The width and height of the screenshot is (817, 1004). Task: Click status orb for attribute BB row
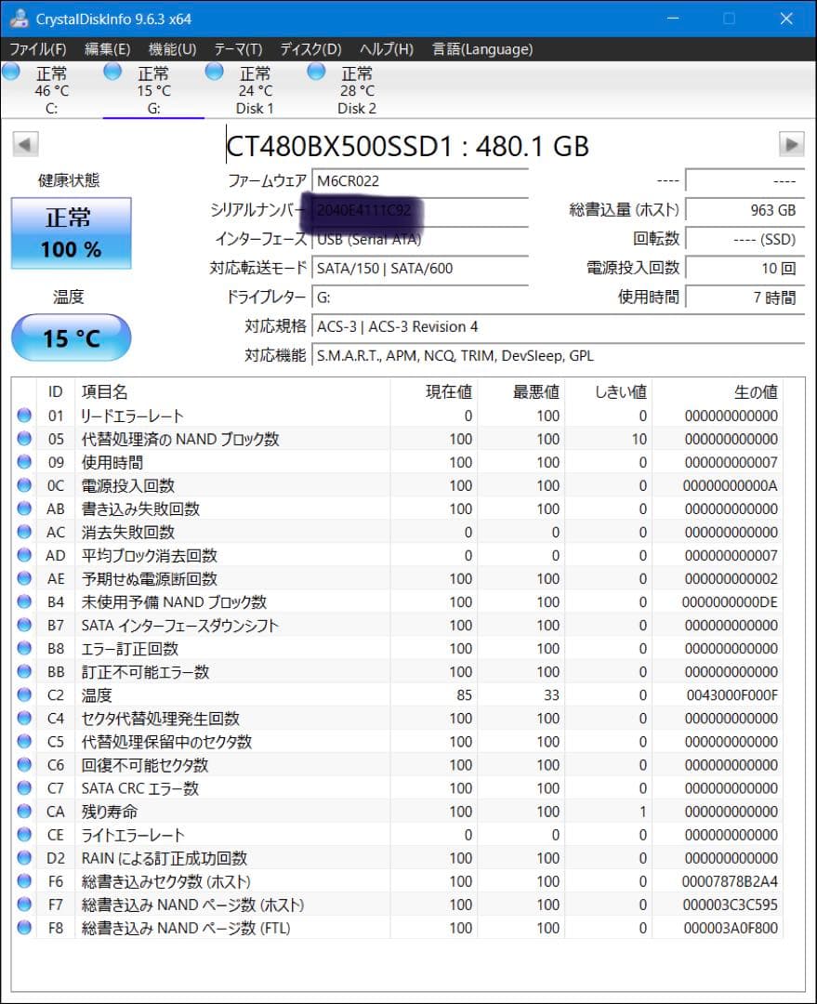[24, 672]
